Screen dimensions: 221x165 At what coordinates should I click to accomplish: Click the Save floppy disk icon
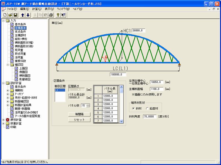pos(15,15)
